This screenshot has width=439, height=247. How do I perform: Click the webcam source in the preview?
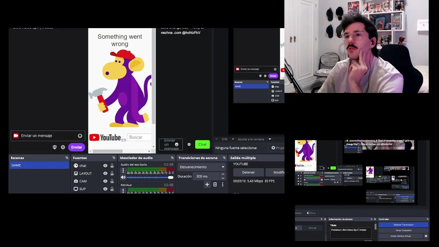(356, 46)
